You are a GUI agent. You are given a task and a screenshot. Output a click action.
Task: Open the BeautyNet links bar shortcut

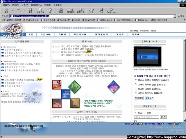click(x=89, y=20)
